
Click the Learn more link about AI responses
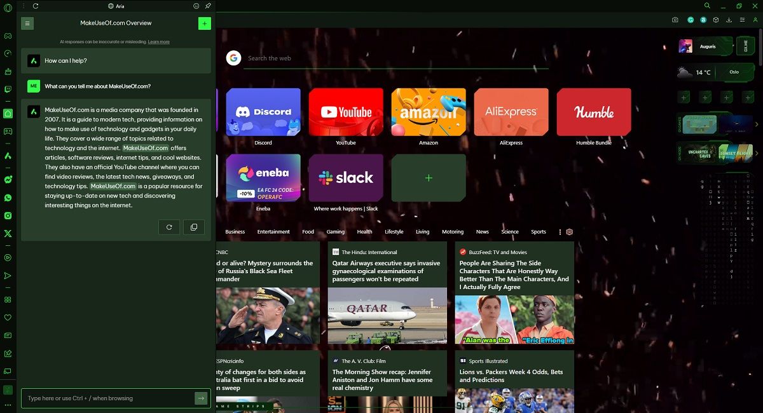tap(159, 42)
